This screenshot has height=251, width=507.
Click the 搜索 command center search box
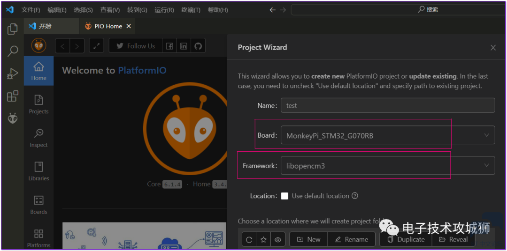(398, 10)
